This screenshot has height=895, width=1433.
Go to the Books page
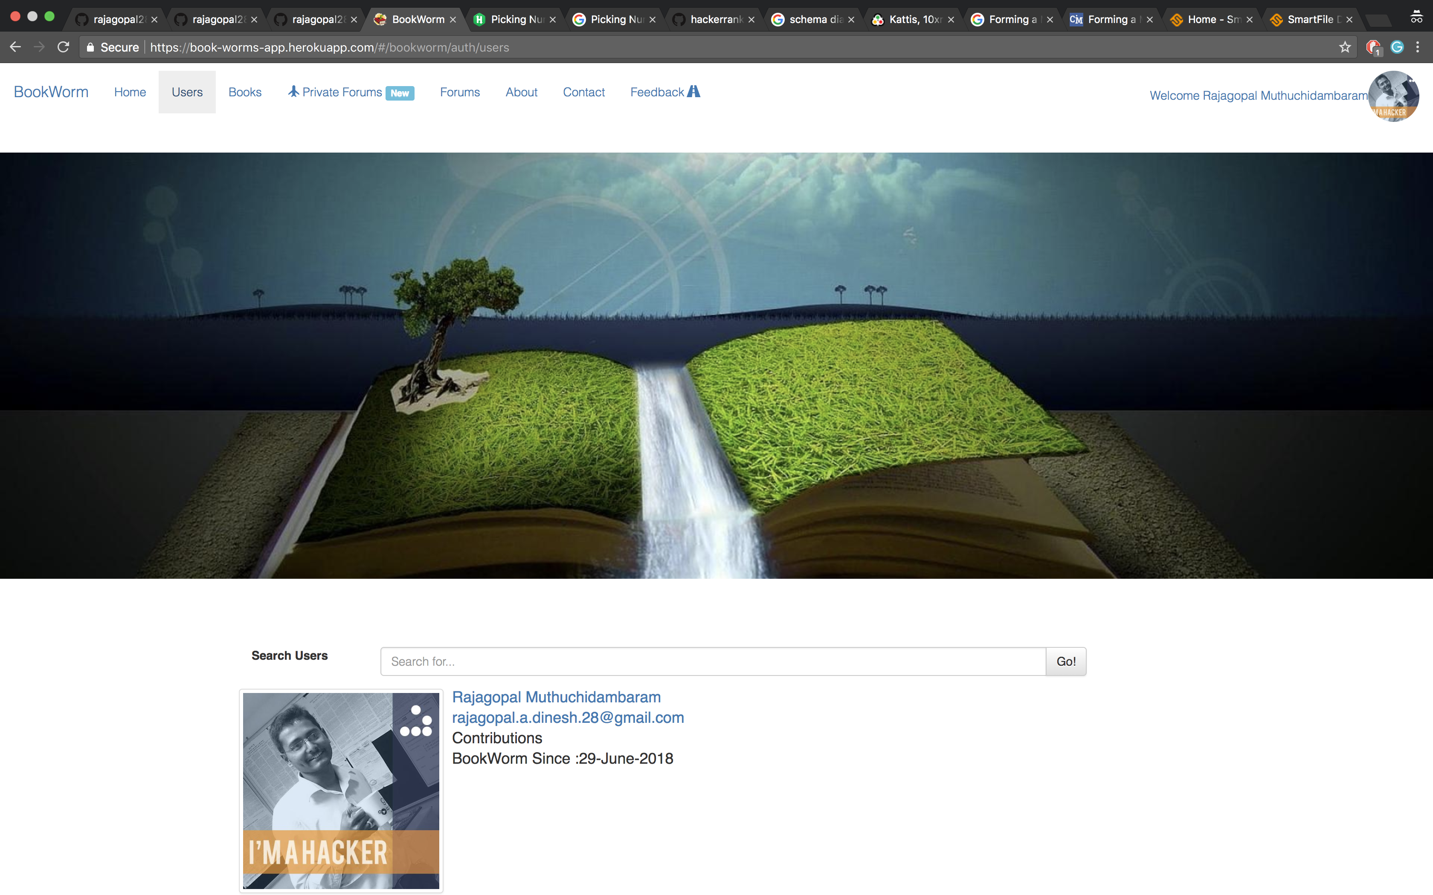click(x=244, y=92)
